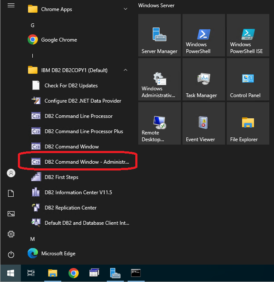This screenshot has width=274, height=282.
Task: Open DB2 Information Center V11.5 icon
Action: [x=36, y=193]
